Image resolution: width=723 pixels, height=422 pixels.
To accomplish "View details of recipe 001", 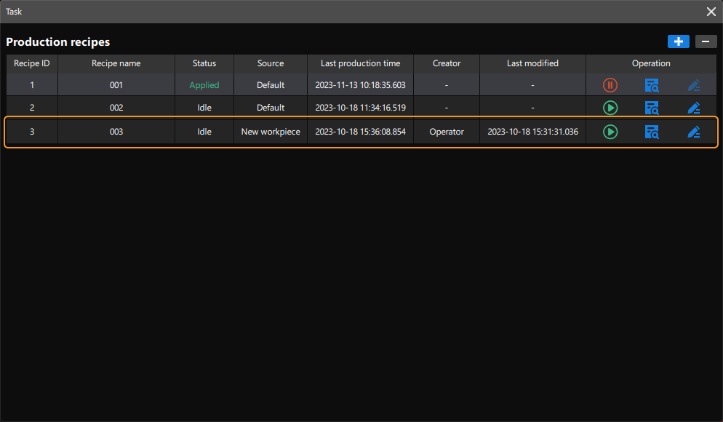I will [x=652, y=86].
